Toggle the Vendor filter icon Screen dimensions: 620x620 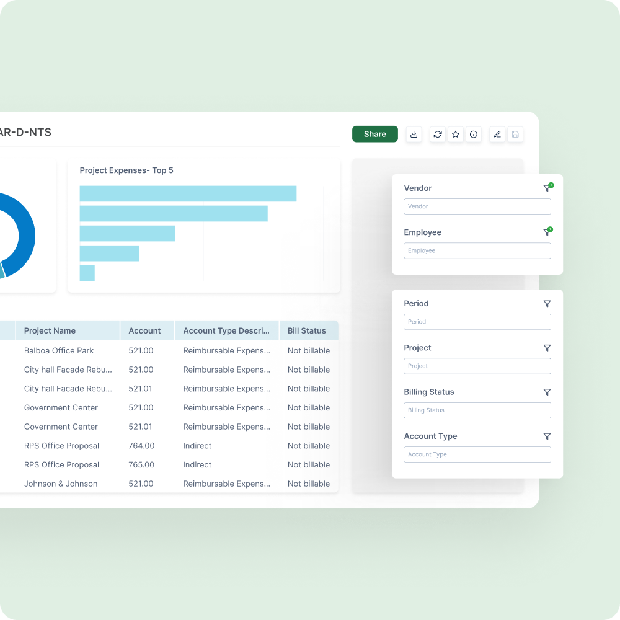[x=547, y=188]
